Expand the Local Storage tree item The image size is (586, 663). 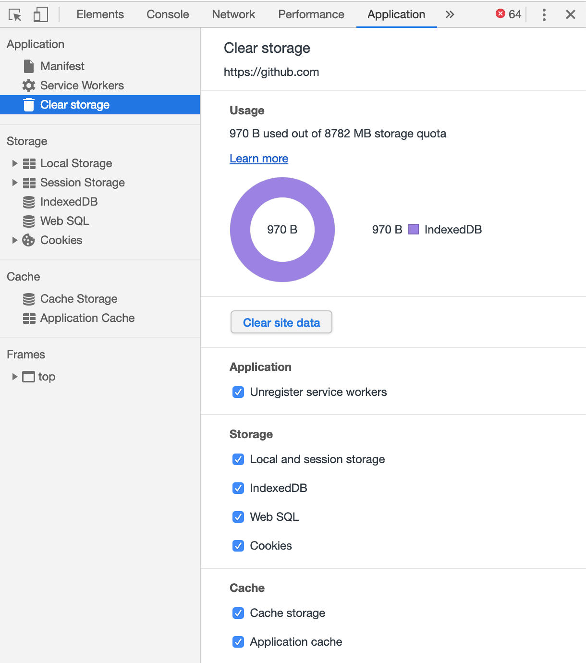14,163
